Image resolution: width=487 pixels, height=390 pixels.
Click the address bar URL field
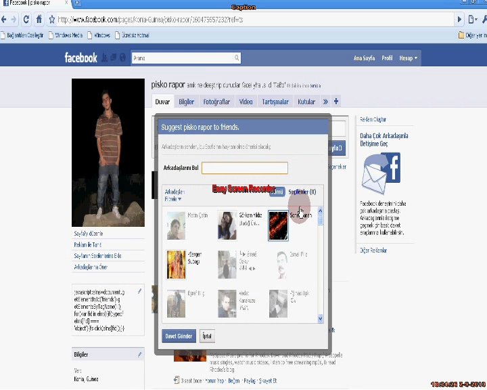pos(255,20)
